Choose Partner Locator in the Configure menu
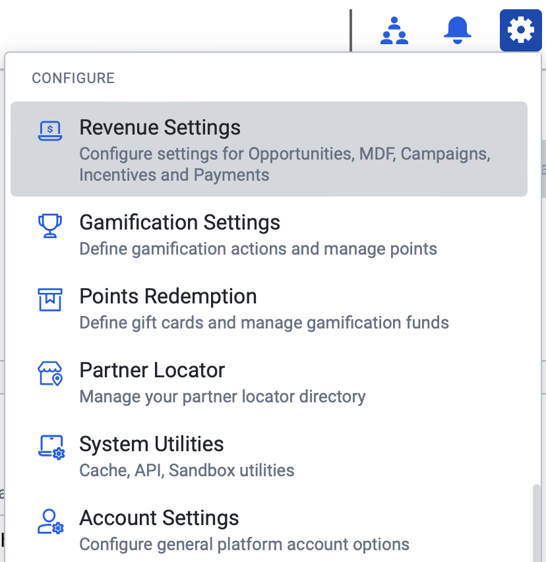 [x=269, y=382]
